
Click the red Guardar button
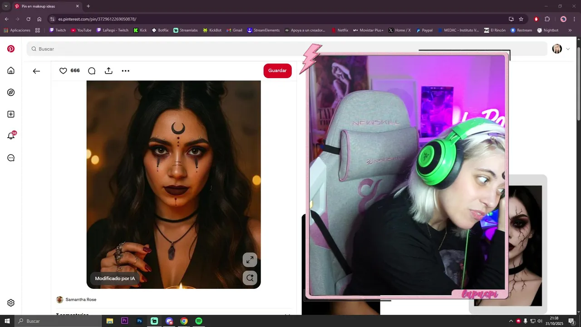[277, 71]
